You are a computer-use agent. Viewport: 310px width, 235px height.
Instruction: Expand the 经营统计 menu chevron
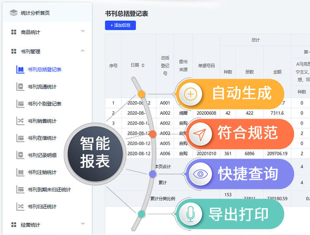pyautogui.click(x=83, y=224)
